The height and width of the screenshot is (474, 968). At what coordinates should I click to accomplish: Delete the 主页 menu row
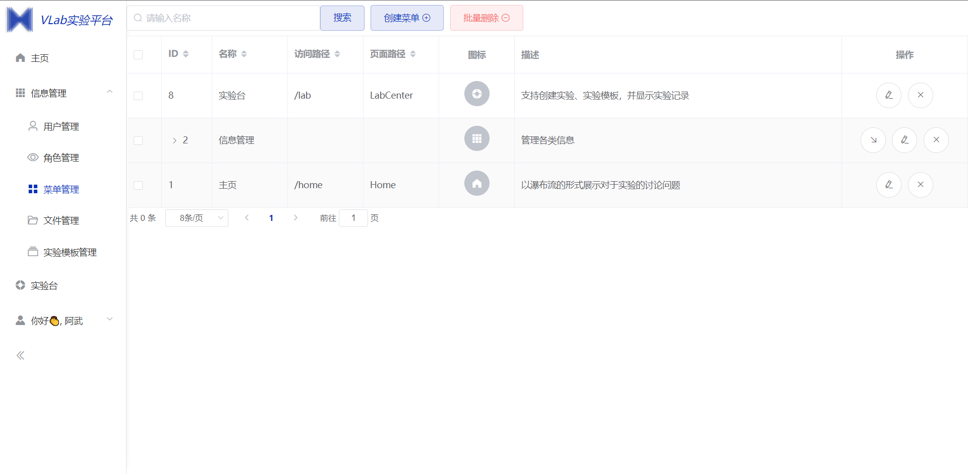[x=921, y=185]
